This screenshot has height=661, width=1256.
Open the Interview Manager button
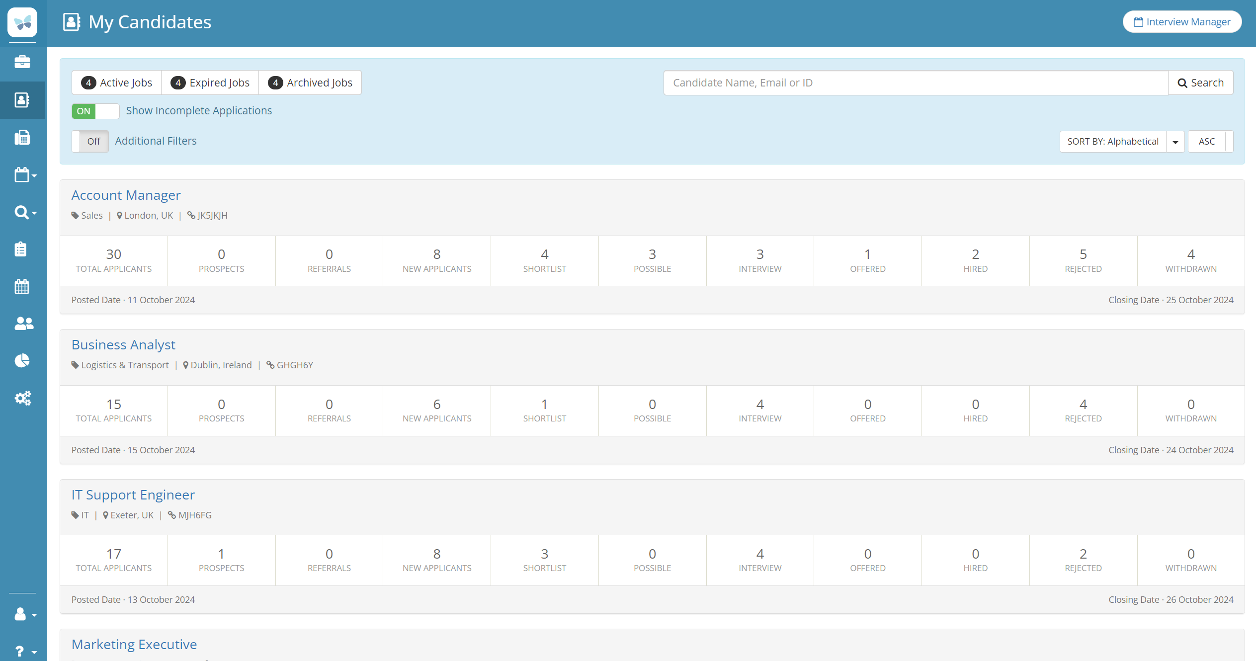point(1181,22)
